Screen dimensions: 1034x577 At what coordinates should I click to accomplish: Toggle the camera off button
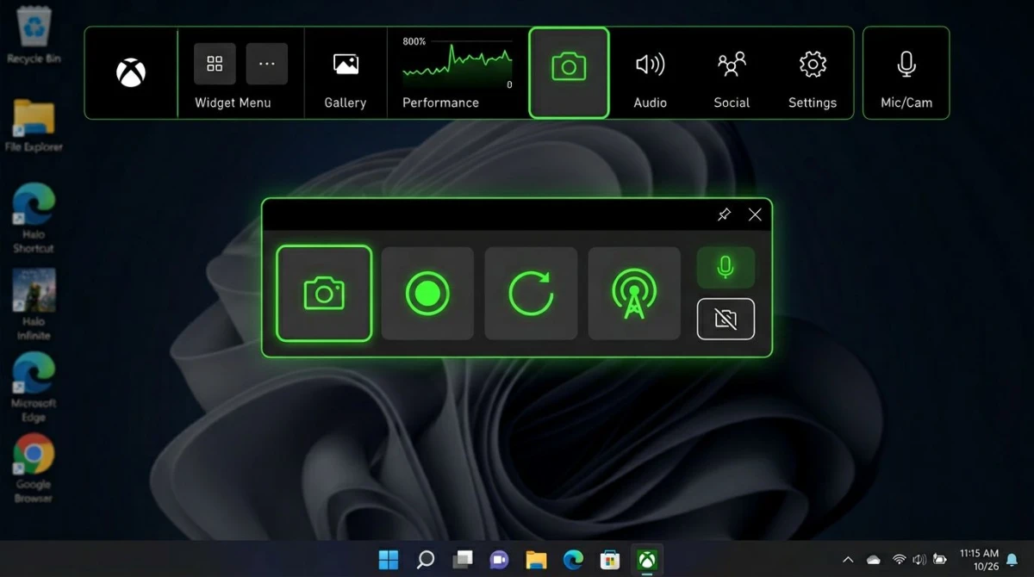tap(726, 320)
